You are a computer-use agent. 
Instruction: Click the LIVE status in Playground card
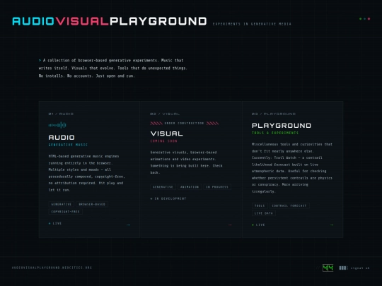coord(258,225)
